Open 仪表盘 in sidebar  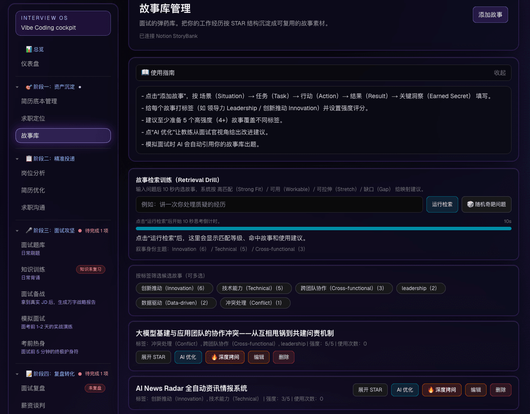tap(63, 64)
